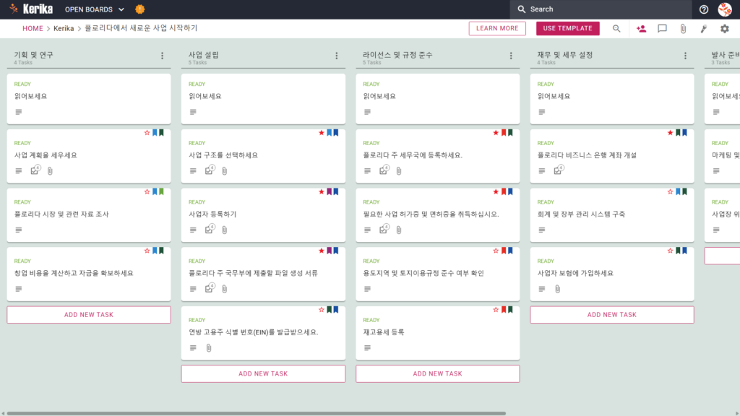Click checklist icon on 사업 계획을 세우세요 card
The image size is (740, 416).
pyautogui.click(x=35, y=170)
